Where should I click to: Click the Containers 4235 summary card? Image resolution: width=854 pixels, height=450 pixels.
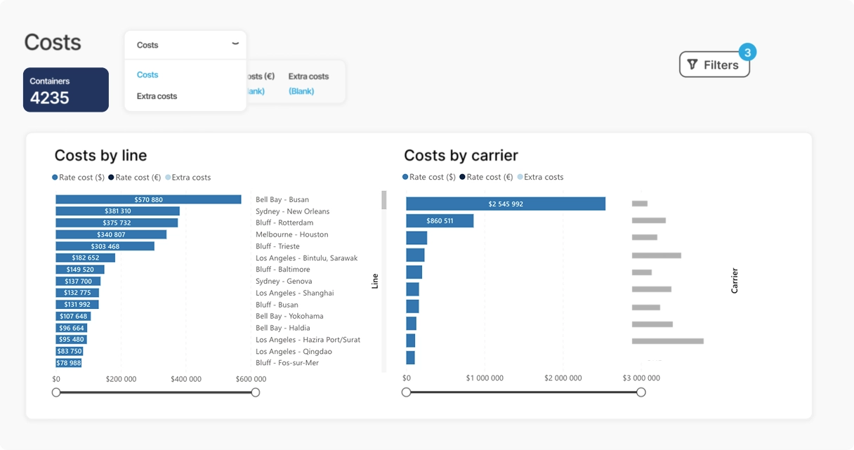click(x=65, y=90)
